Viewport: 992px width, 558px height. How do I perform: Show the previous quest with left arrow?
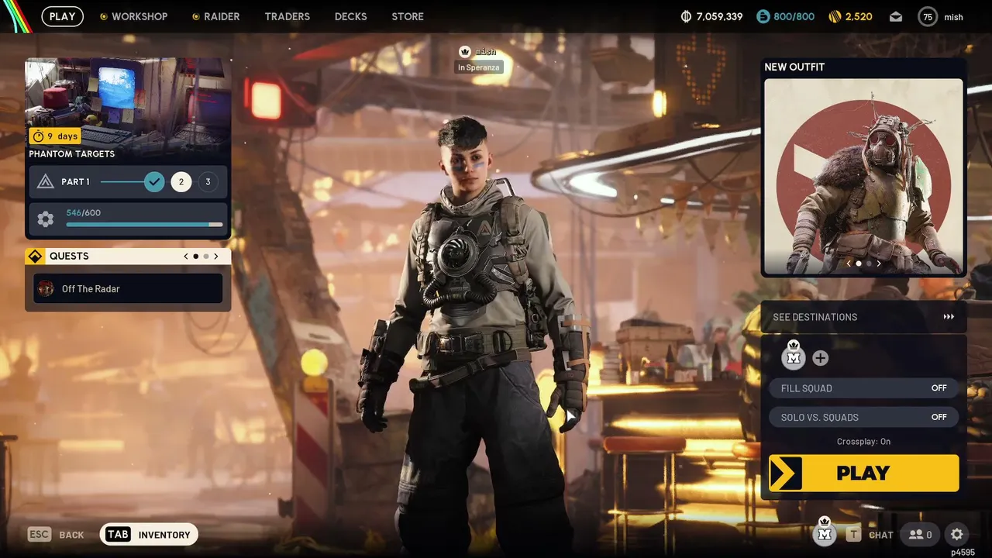click(186, 257)
